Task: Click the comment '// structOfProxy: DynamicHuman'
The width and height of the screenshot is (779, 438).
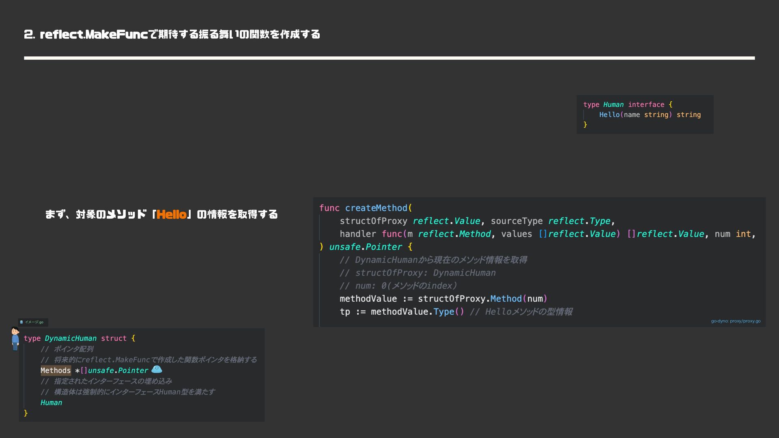Action: coord(417,273)
